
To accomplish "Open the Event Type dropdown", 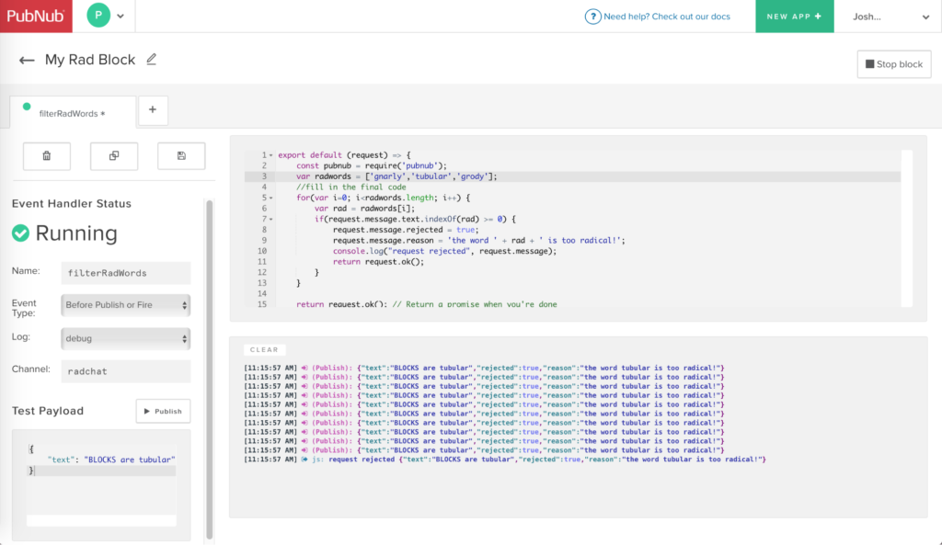I will (x=125, y=305).
